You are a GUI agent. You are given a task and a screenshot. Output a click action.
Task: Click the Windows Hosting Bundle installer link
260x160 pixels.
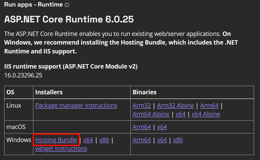coord(56,140)
